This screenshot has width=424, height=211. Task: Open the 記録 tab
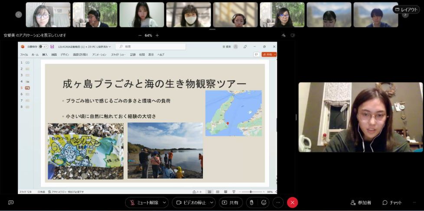point(133,55)
